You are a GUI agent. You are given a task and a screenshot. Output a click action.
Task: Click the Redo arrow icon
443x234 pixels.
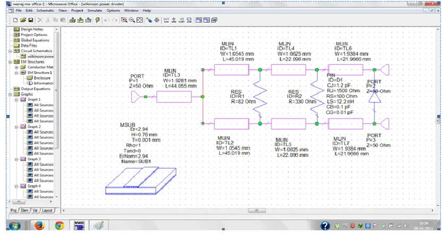point(115,20)
